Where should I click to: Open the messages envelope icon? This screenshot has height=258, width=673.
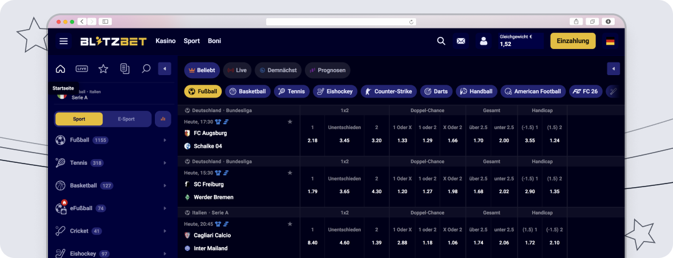(461, 41)
